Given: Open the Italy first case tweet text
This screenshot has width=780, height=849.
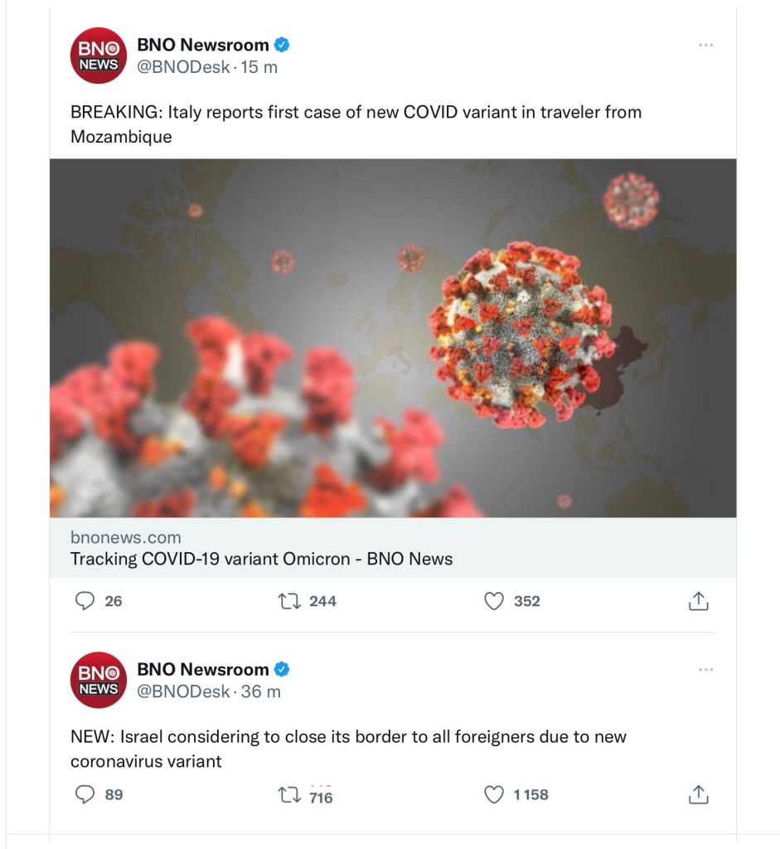Looking at the screenshot, I should (356, 124).
